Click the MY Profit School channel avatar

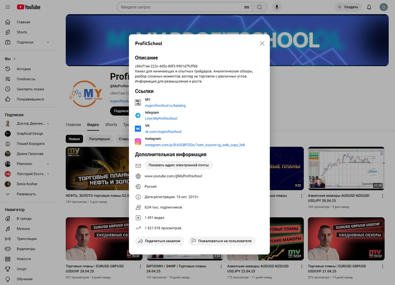[86, 94]
